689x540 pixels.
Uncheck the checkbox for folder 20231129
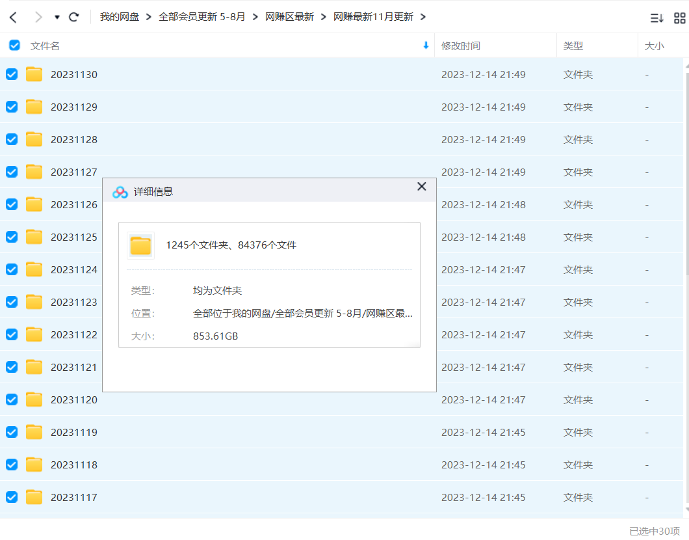coord(12,107)
